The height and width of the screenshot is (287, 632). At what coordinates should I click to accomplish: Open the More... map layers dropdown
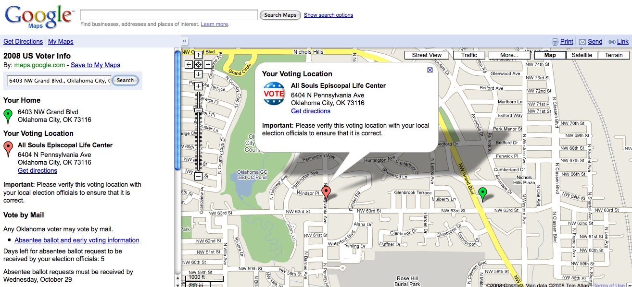pos(509,55)
